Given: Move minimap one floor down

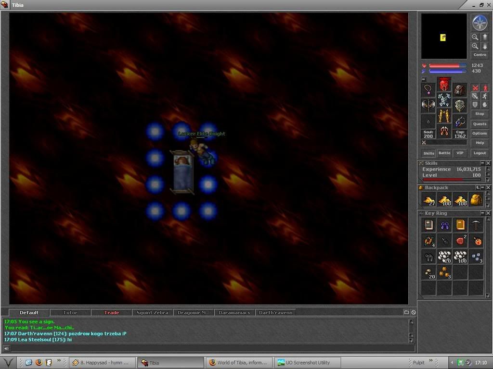Looking at the screenshot, I should 484,46.
